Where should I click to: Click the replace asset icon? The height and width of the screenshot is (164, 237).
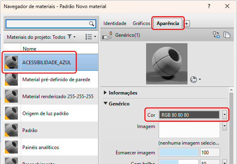[x=216, y=35]
